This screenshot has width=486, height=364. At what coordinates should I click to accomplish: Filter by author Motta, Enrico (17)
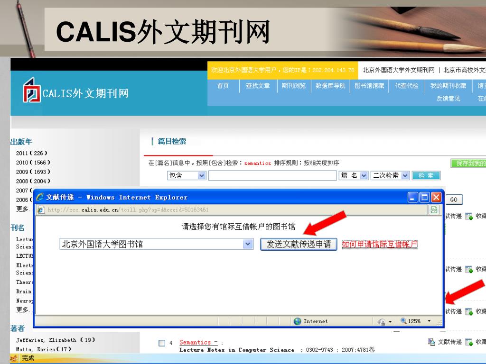tap(44, 349)
